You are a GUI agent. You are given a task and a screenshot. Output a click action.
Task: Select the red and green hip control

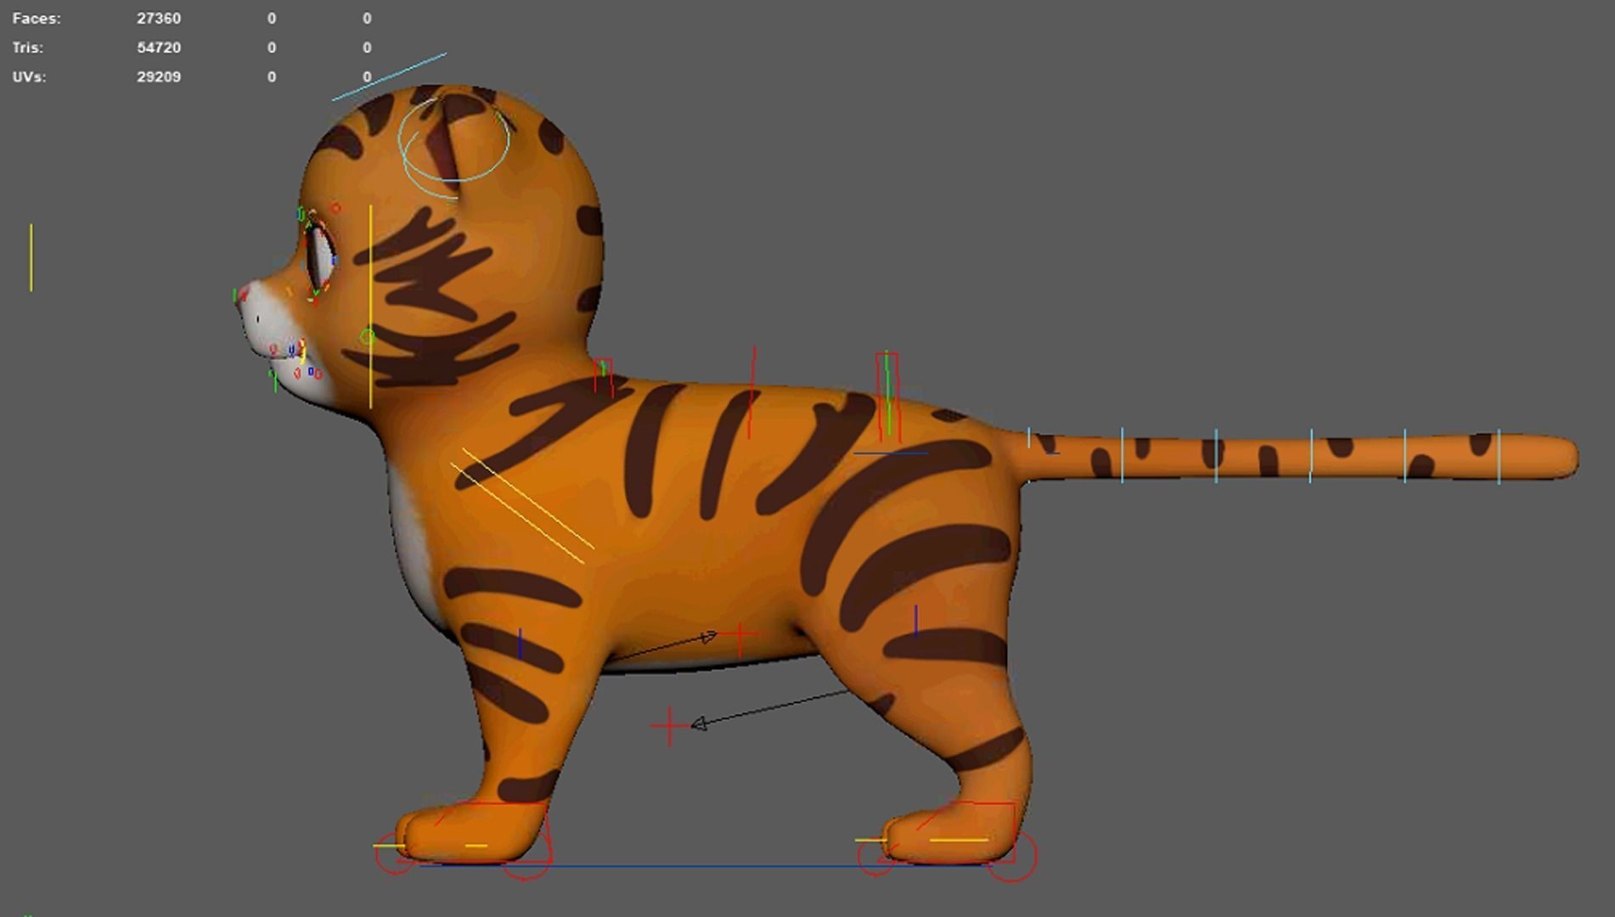(x=887, y=396)
